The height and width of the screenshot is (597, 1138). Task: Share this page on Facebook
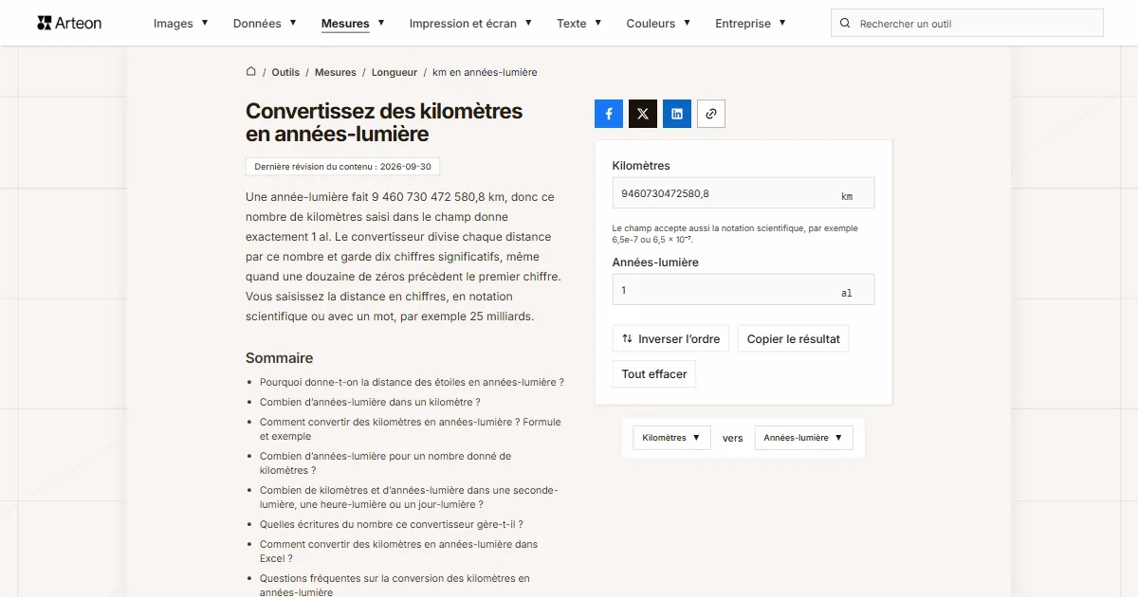pyautogui.click(x=609, y=114)
